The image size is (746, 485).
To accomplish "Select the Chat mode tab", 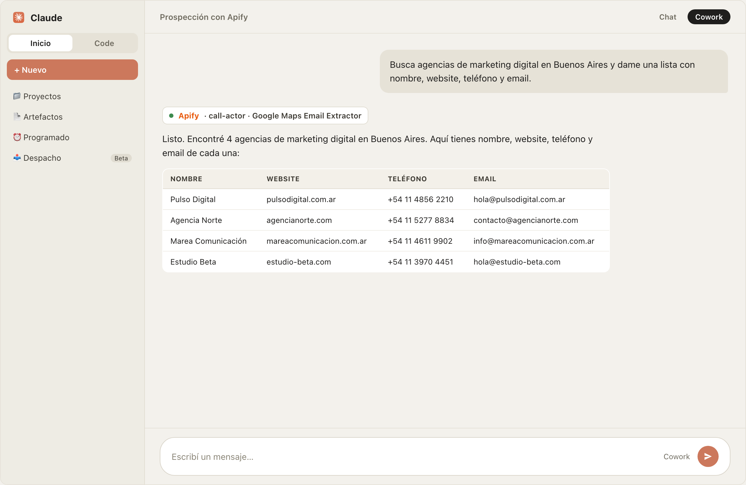I will (668, 17).
